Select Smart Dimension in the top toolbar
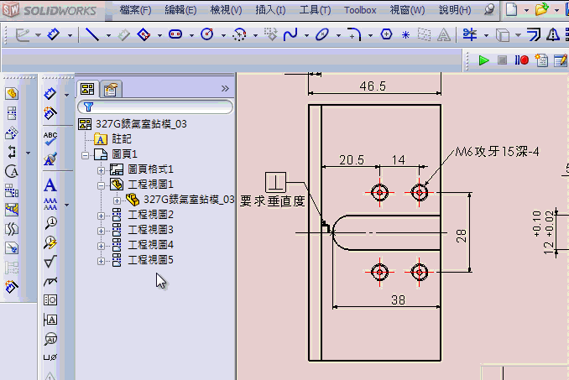The height and width of the screenshot is (380, 569). pyautogui.click(x=54, y=34)
